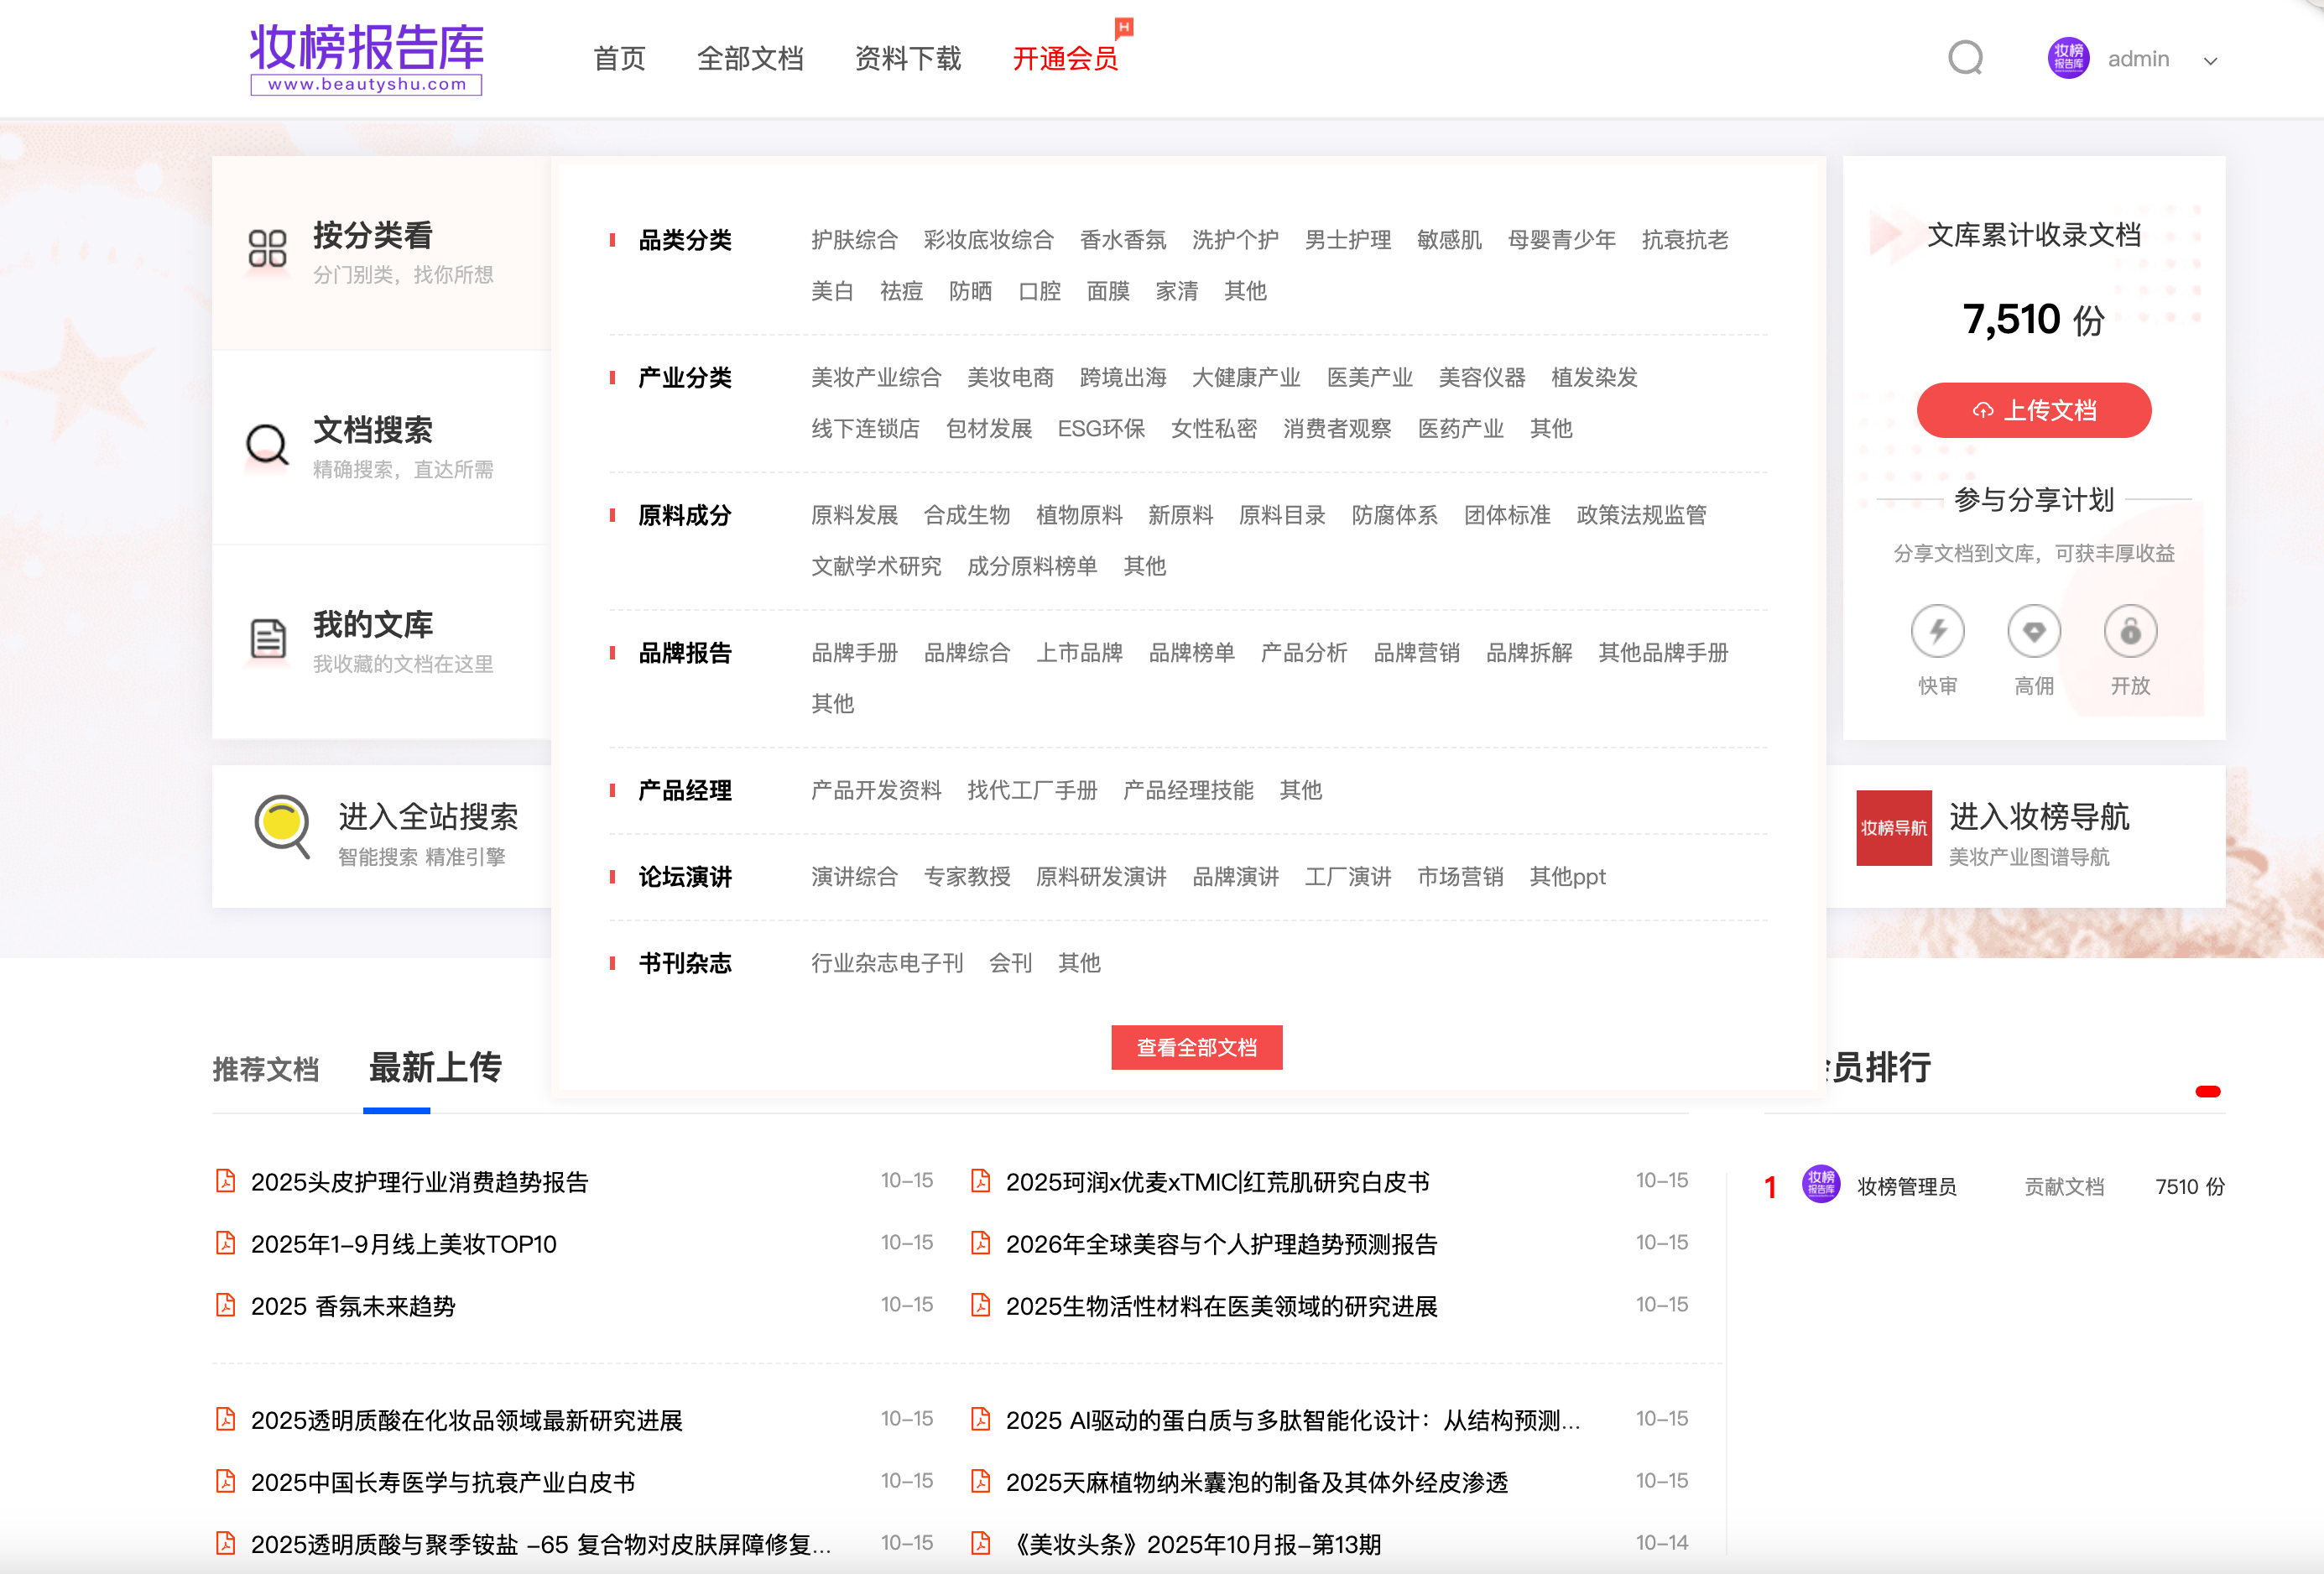Open the 妆榜导航 red logo thumbnail
2324x1574 pixels.
click(x=1893, y=828)
